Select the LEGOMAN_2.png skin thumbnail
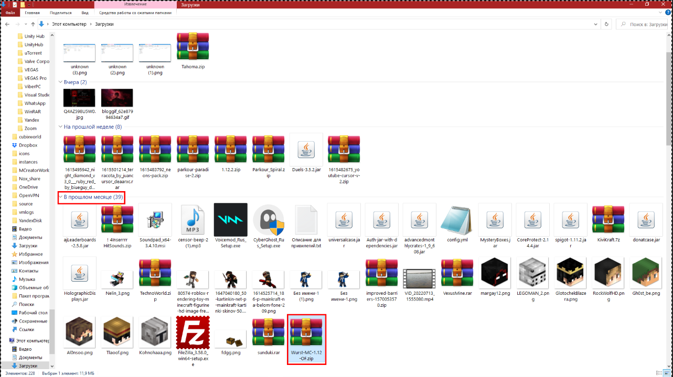Screen dimensions: 673x377 tap(533, 274)
